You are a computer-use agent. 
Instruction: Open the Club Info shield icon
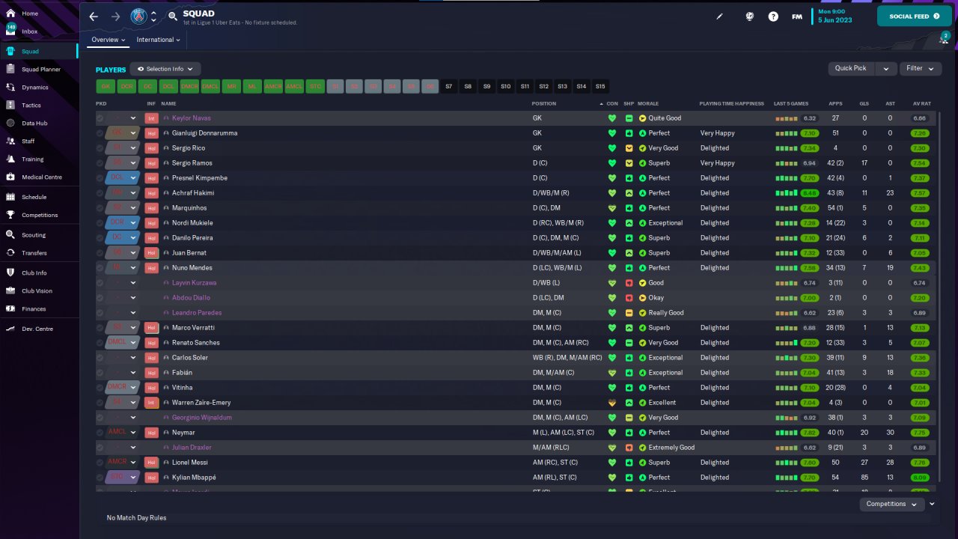(x=10, y=272)
